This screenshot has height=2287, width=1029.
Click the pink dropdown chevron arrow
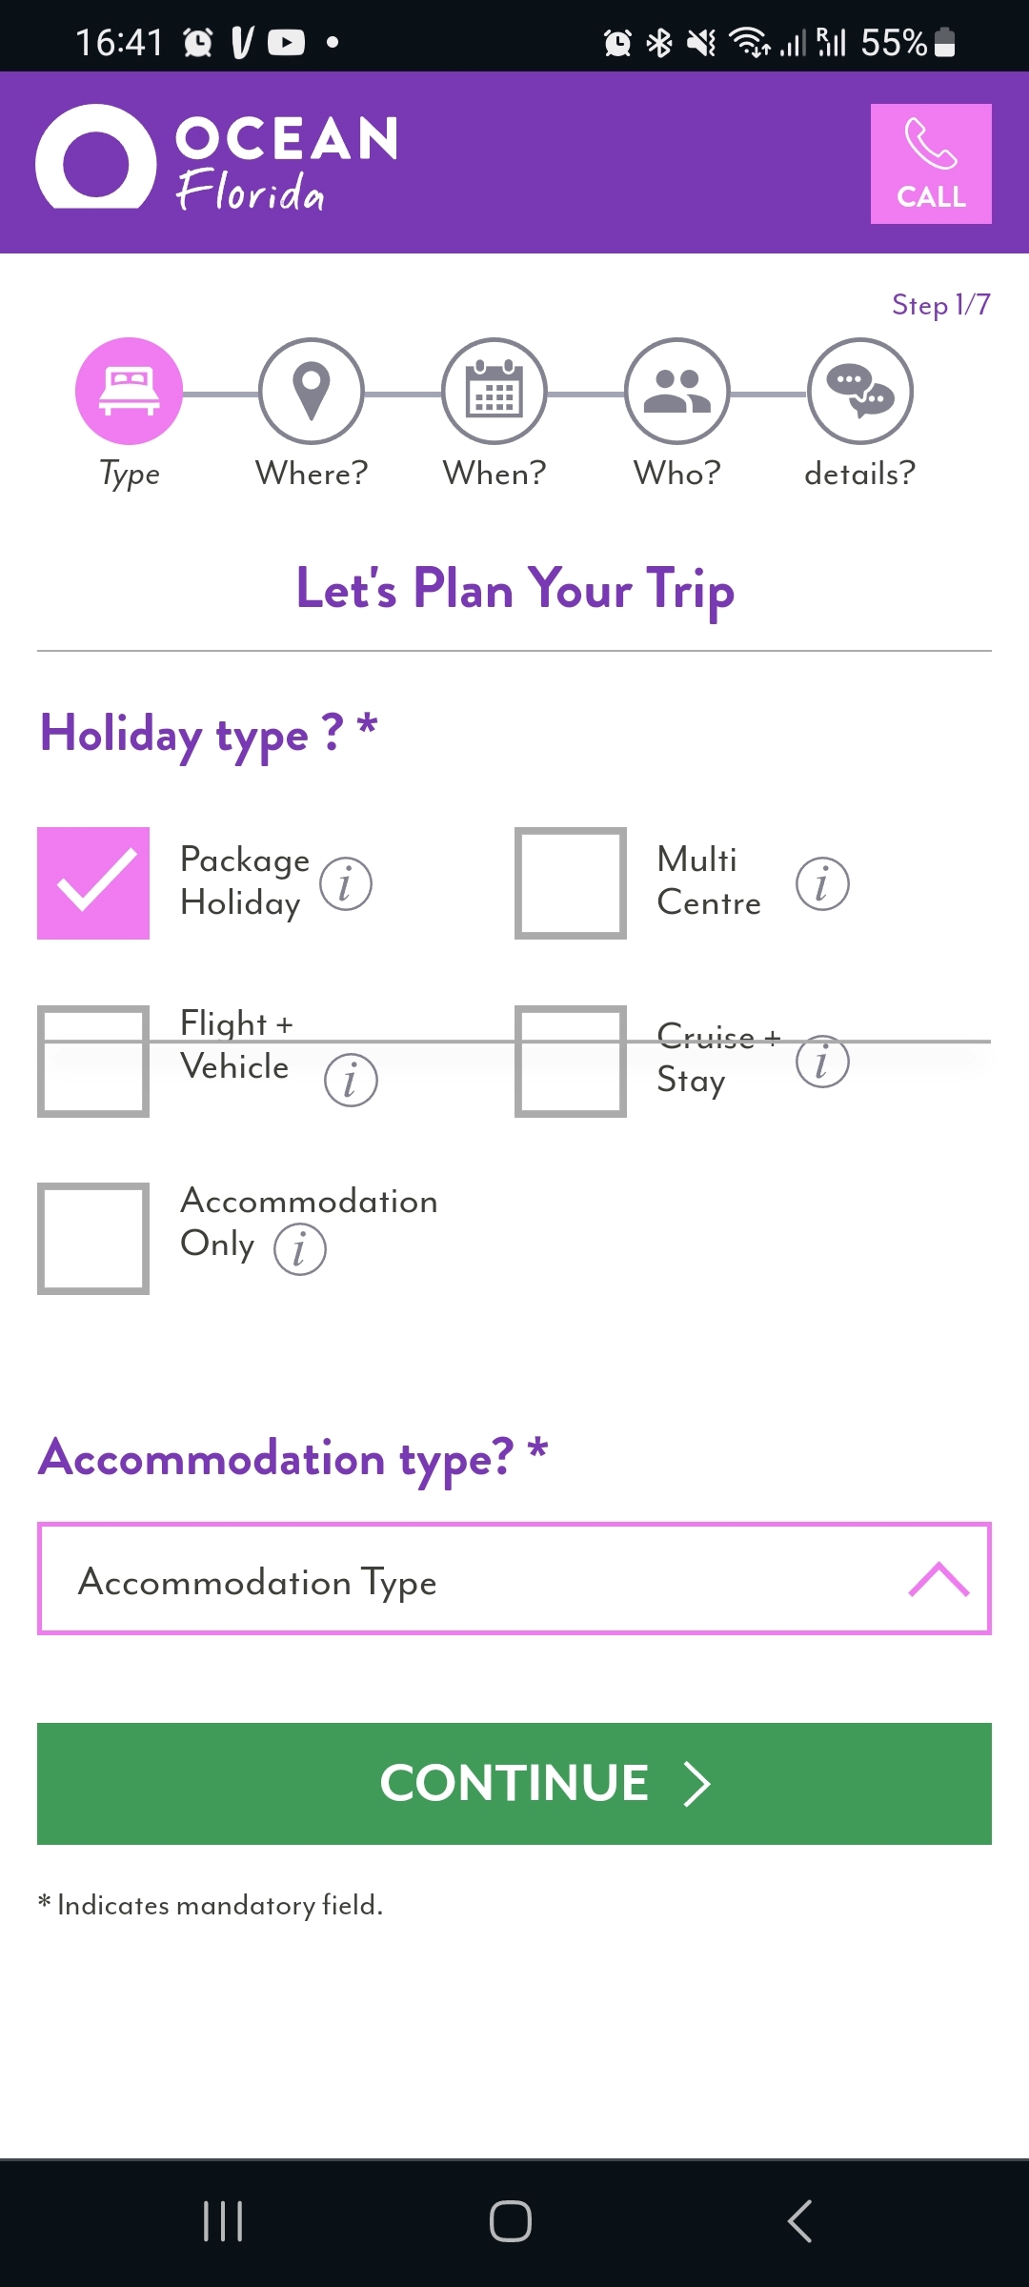click(938, 1579)
